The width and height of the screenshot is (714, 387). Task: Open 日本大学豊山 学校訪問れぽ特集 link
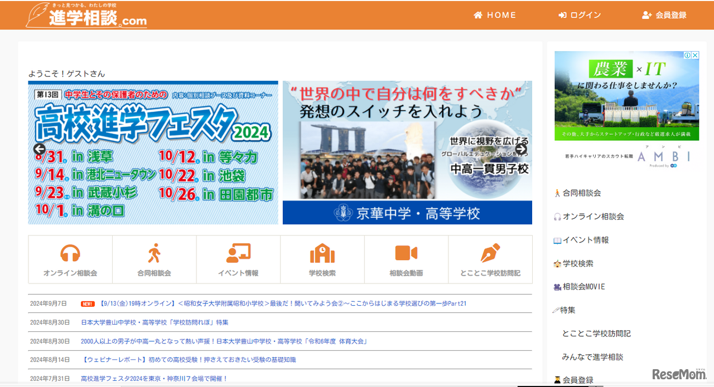pos(155,322)
